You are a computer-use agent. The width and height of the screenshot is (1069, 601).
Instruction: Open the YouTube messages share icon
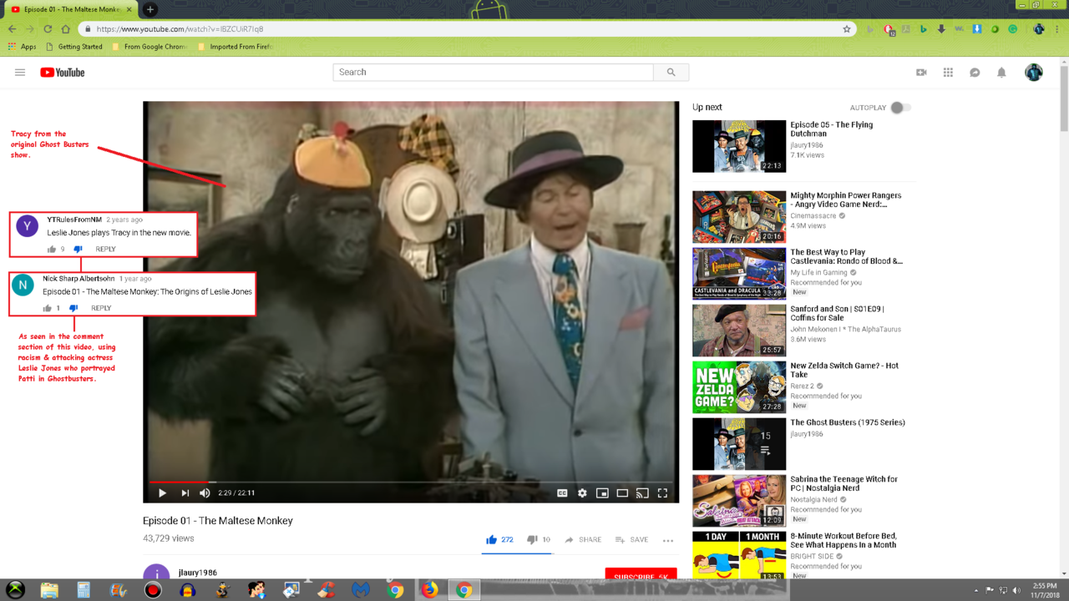975,73
